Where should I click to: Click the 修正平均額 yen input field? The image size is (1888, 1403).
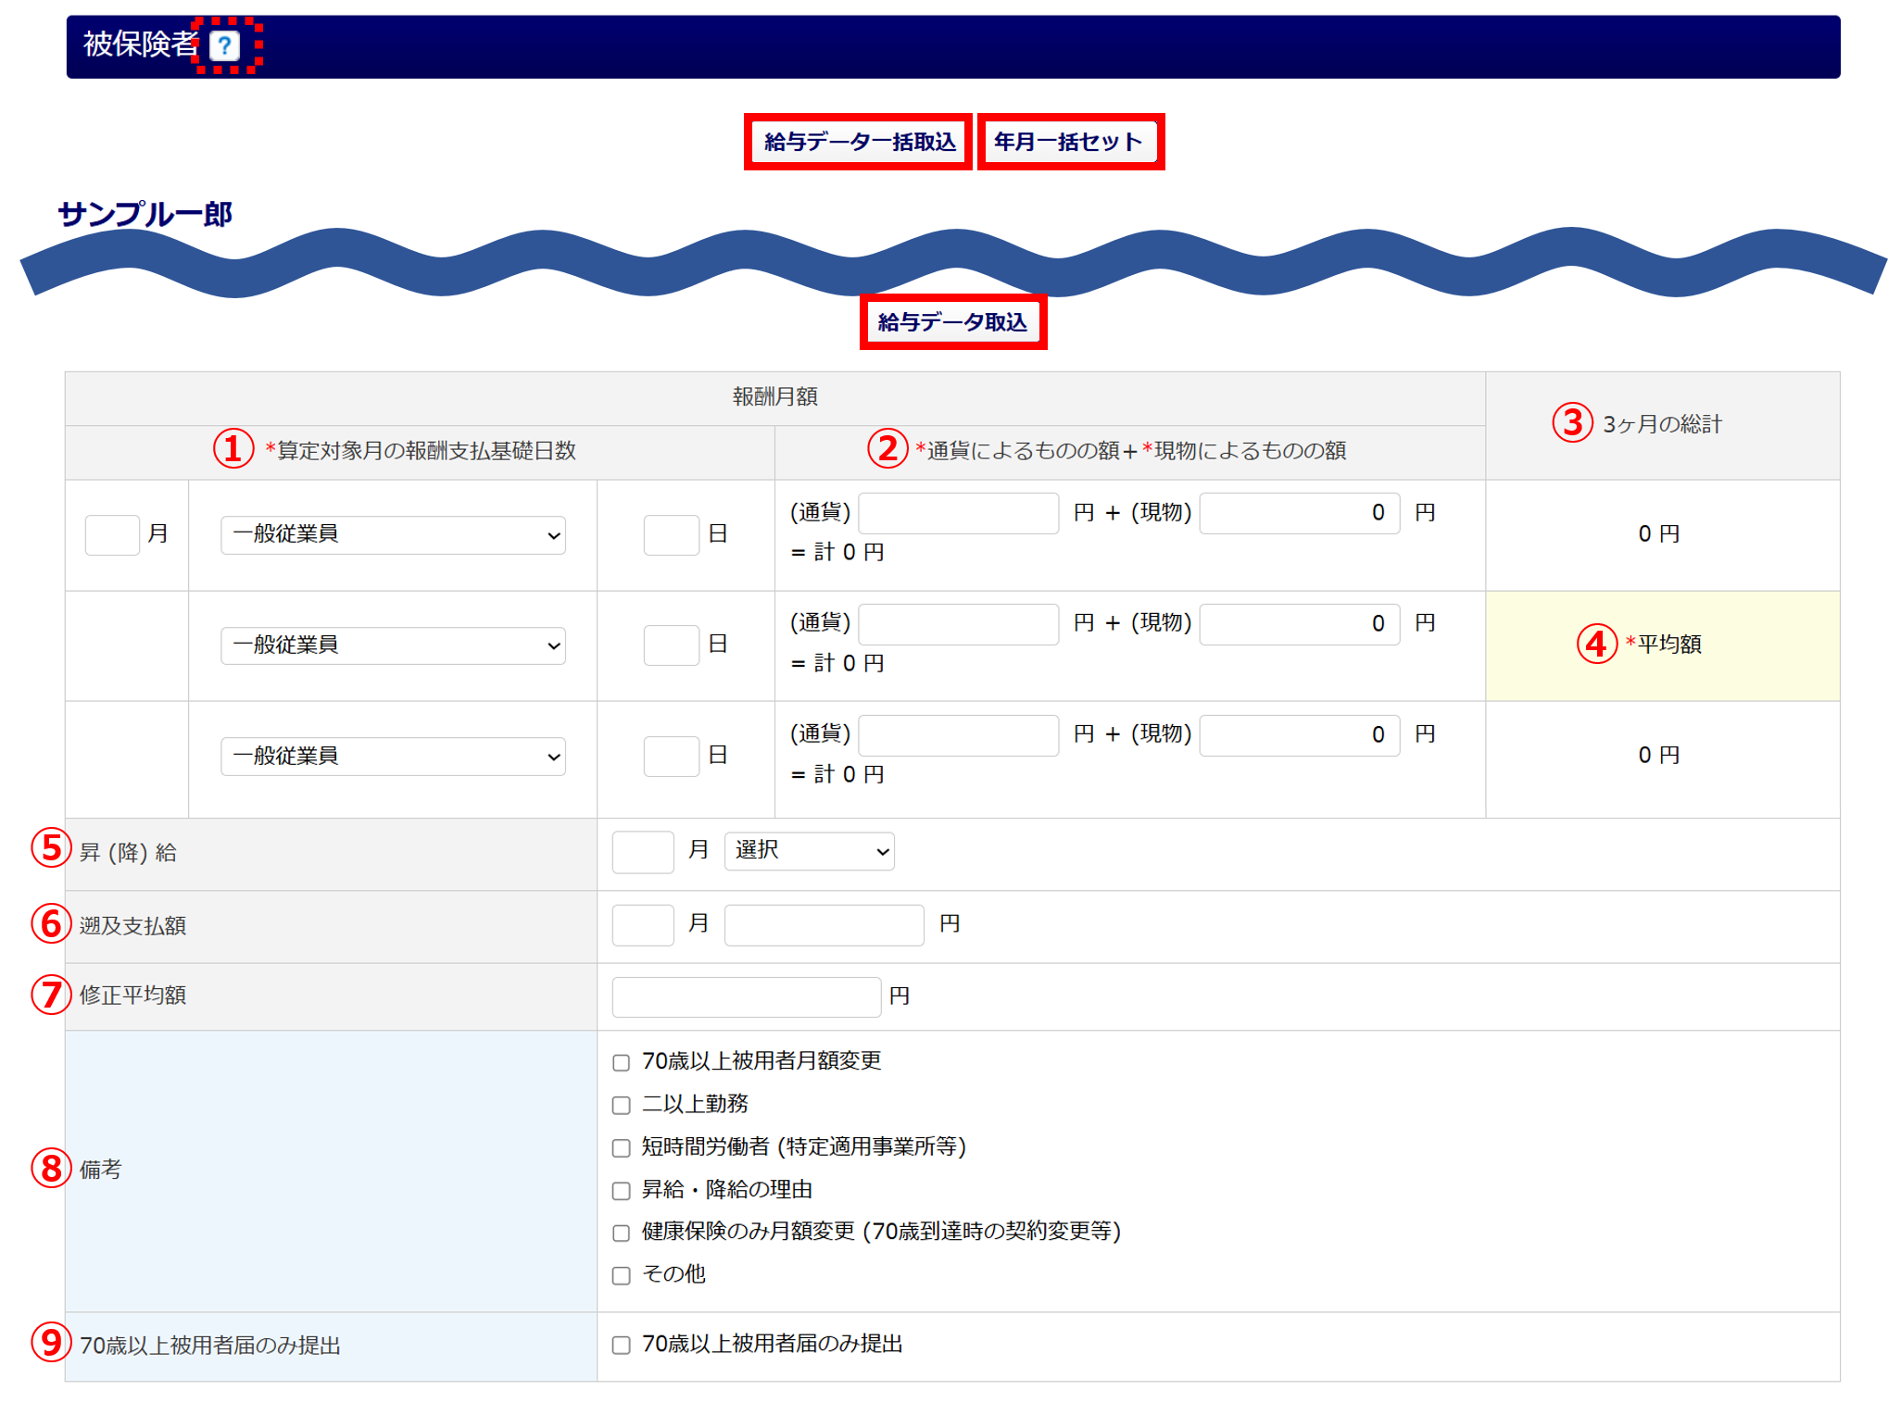pyautogui.click(x=746, y=996)
